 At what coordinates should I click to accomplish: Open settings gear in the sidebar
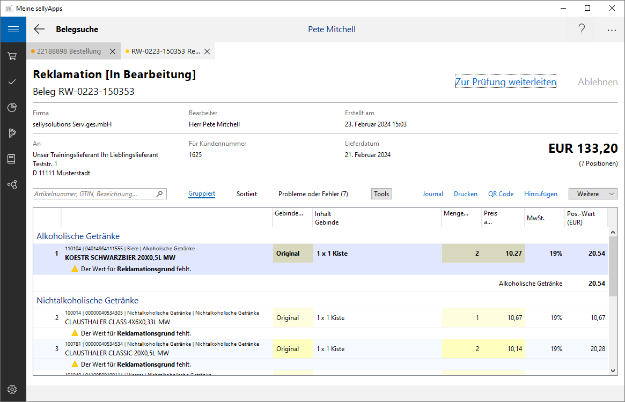[13, 389]
